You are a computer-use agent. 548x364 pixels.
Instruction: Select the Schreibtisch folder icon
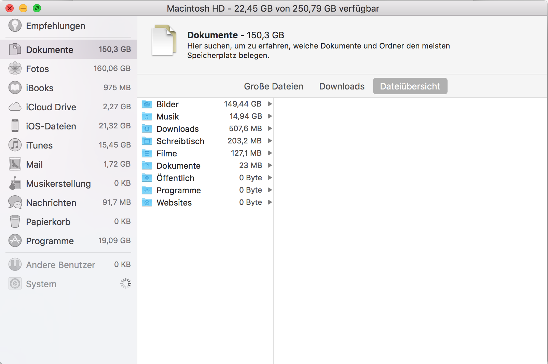(x=147, y=141)
